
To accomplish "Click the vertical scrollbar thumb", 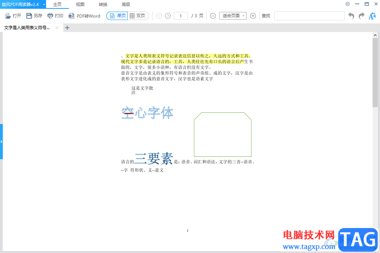I will tap(375, 73).
